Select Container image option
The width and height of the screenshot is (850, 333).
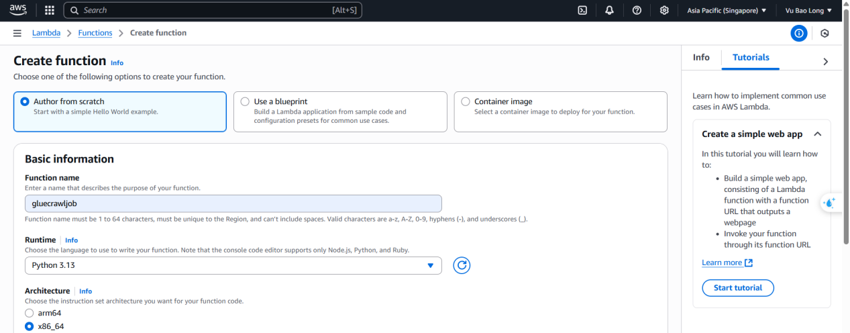(561, 111)
